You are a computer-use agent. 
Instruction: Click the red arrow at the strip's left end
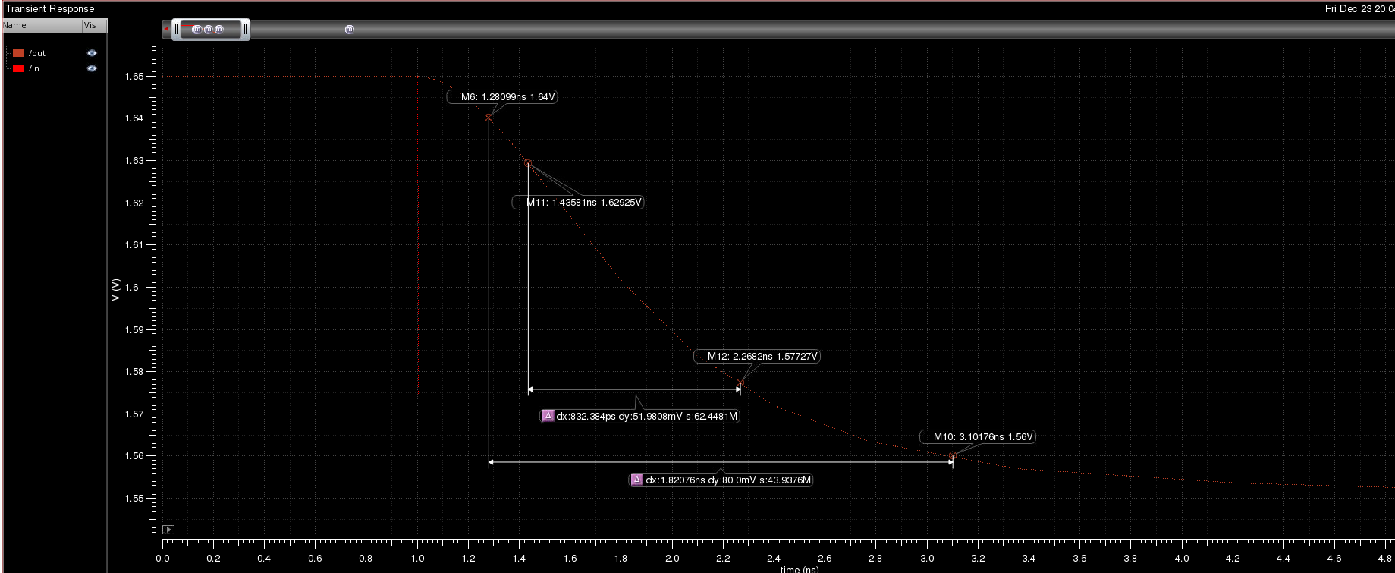tap(166, 29)
